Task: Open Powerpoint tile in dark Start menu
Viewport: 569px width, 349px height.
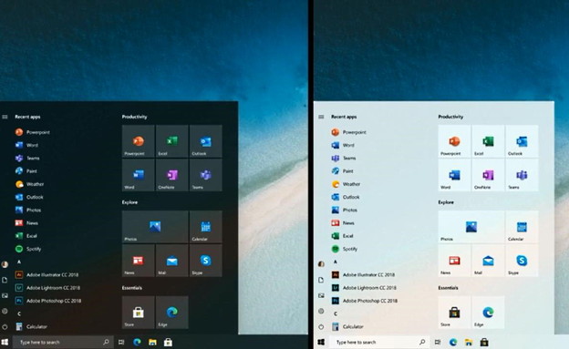Action: [x=139, y=141]
